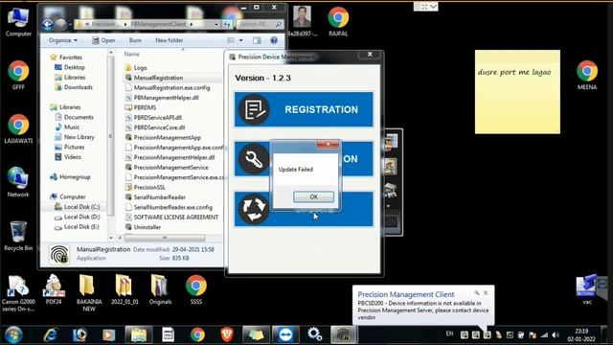613x345 pixels.
Task: Expand the address bar history dropdown
Action: (x=216, y=24)
